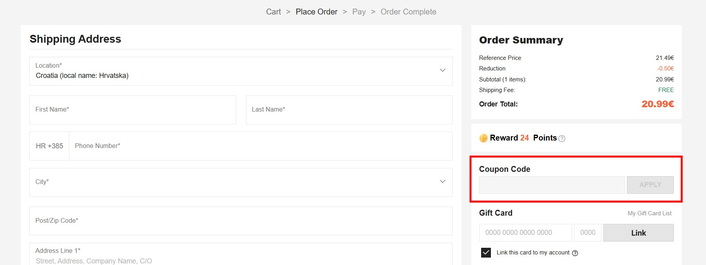The image size is (706, 265).
Task: Go to Cart breadcrumb step
Action: point(273,12)
